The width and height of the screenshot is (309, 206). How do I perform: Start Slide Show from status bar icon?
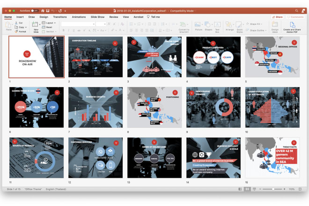(254, 189)
